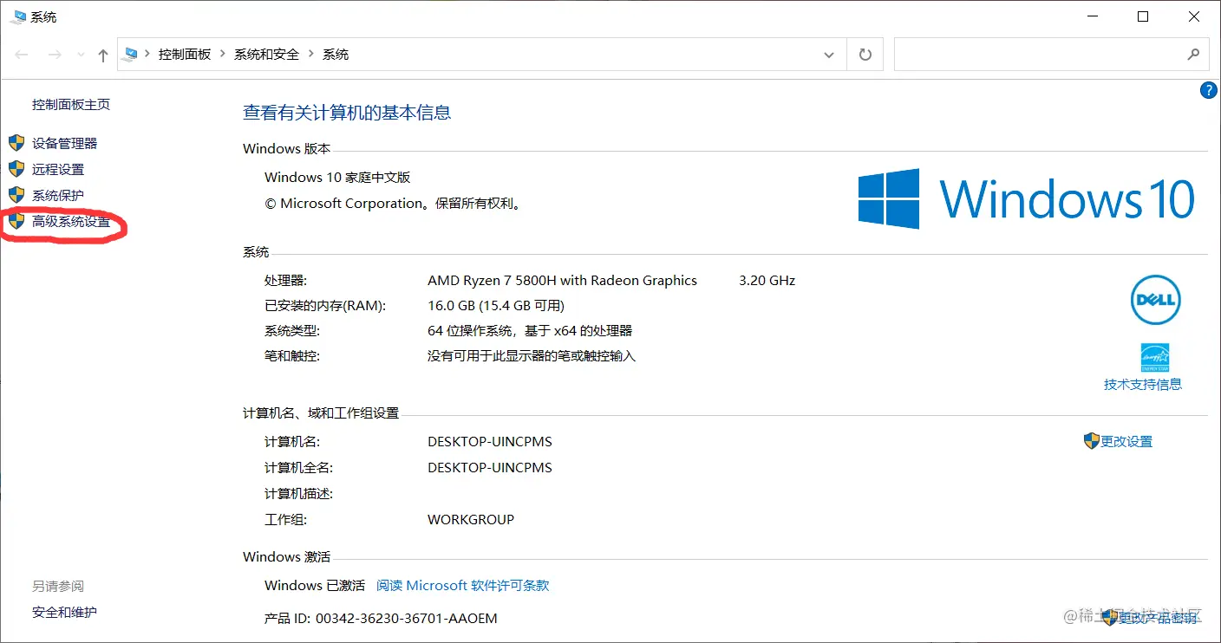Click the back navigation arrow

click(21, 54)
